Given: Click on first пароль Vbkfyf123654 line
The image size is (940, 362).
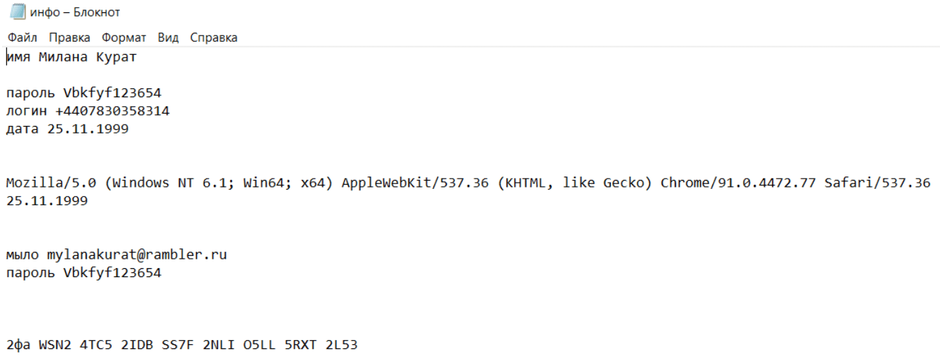Looking at the screenshot, I should (x=84, y=93).
